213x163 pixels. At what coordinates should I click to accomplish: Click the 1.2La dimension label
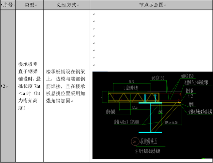click(134, 107)
